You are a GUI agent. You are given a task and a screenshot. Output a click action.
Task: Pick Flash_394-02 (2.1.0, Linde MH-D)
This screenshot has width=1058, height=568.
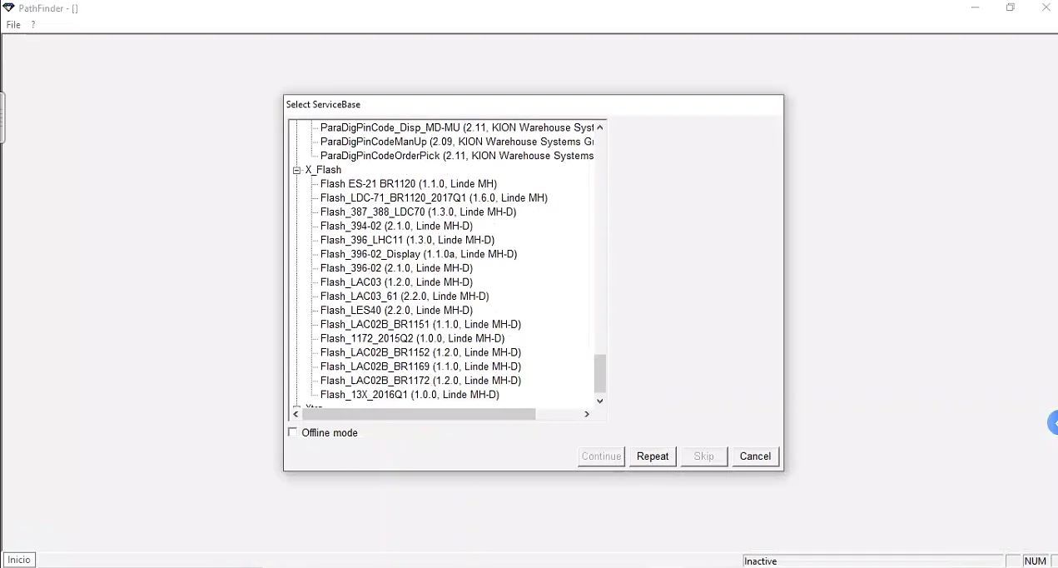[396, 227]
